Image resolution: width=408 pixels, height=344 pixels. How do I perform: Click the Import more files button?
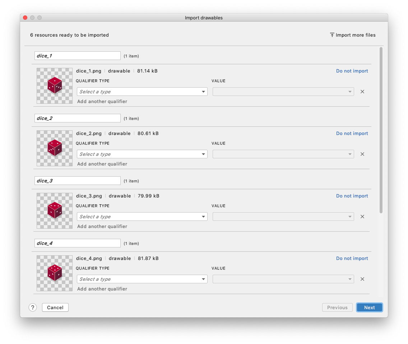(352, 35)
